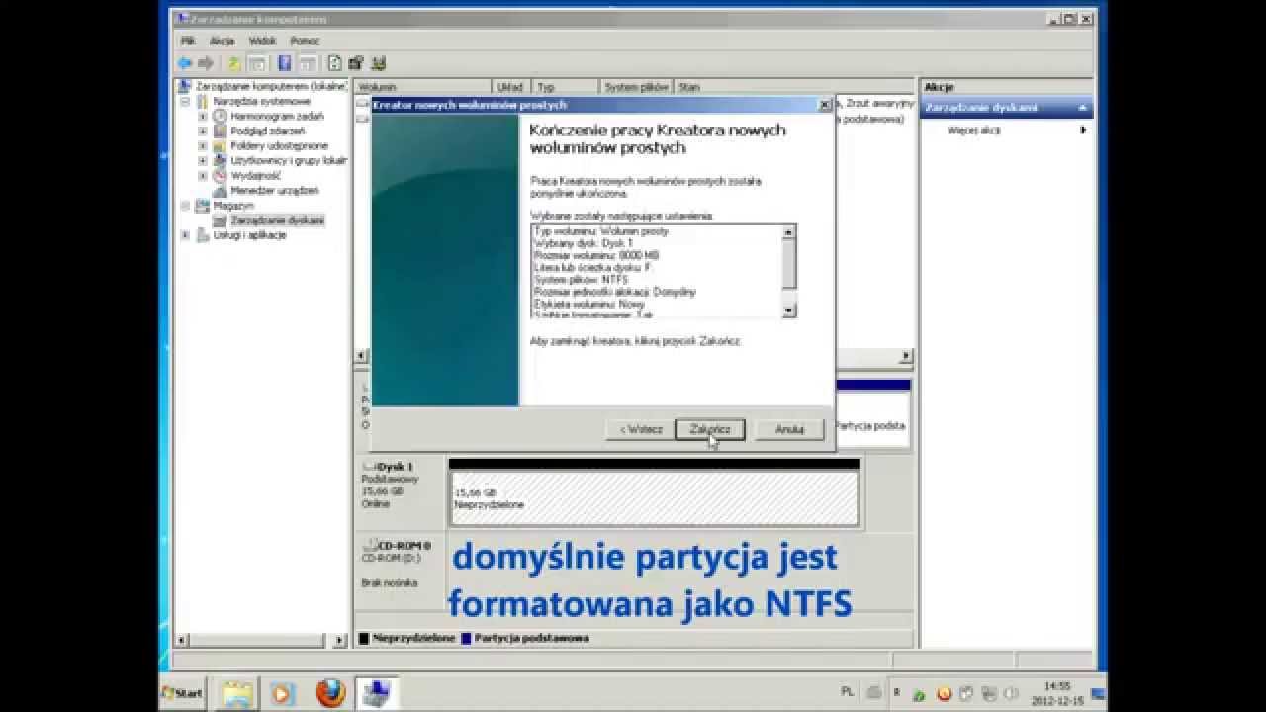Image resolution: width=1266 pixels, height=712 pixels.
Task: Collapse the Zarządzanie dyskami actions section
Action: pyautogui.click(x=1083, y=108)
